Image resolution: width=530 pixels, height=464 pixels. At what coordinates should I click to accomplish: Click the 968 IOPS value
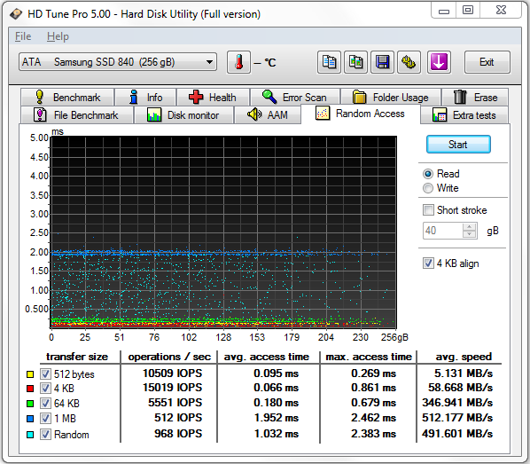click(x=178, y=434)
